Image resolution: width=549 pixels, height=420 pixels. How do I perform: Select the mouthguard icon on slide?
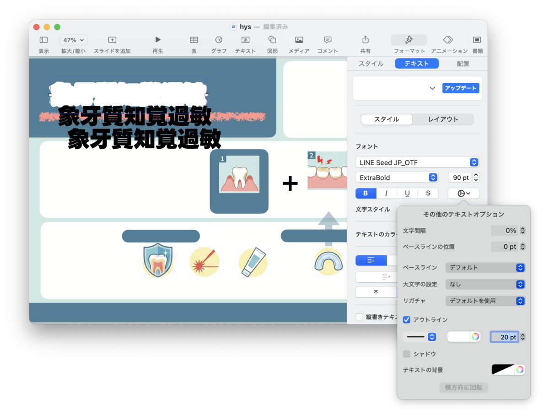coord(328,262)
